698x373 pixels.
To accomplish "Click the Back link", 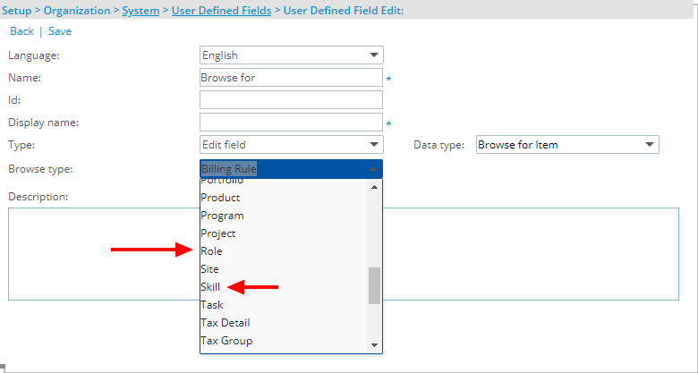I will point(21,31).
